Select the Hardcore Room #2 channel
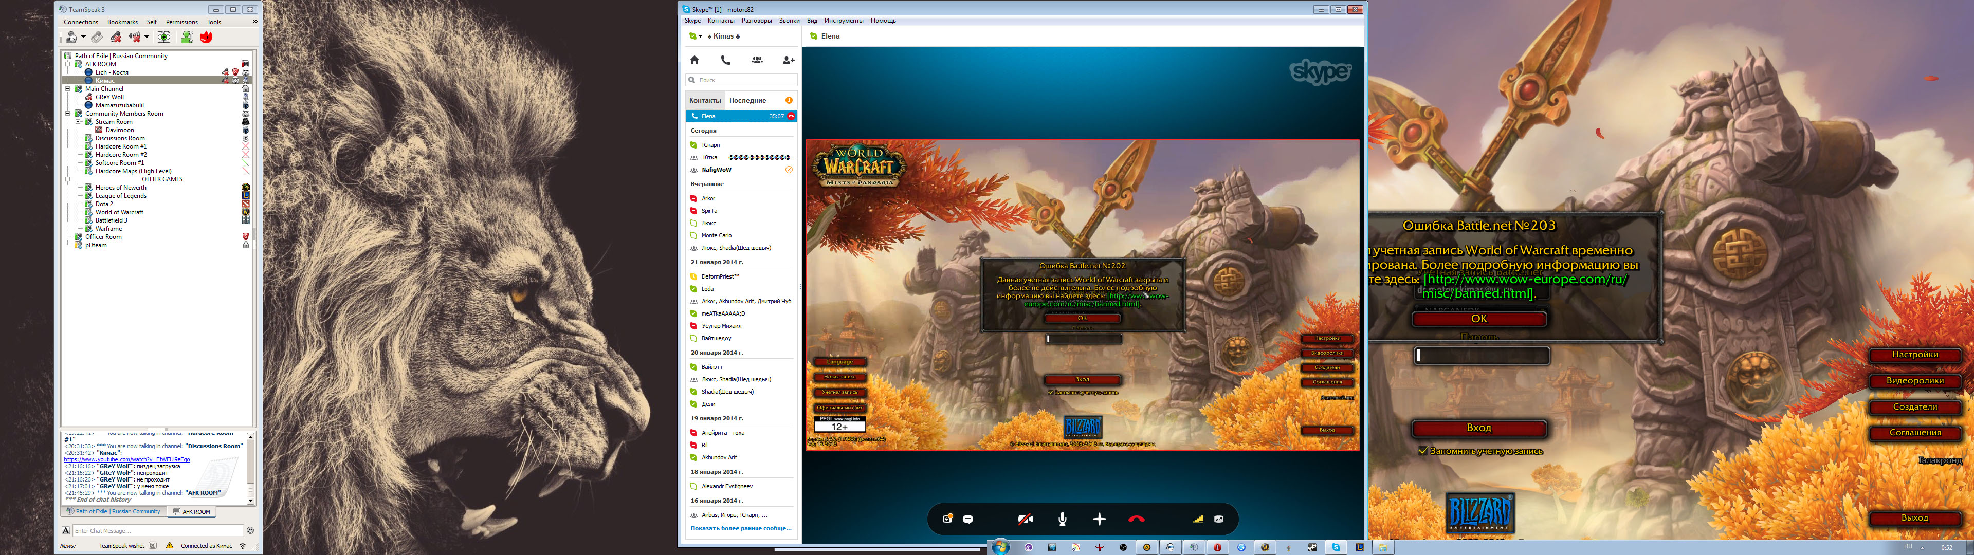This screenshot has width=1974, height=555. tap(121, 155)
